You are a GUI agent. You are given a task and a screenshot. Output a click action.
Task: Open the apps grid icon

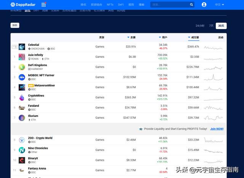coord(44,5)
